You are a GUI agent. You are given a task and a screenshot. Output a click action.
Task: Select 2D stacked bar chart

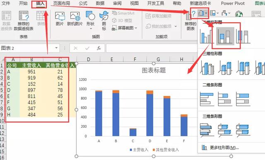[x=225, y=99]
